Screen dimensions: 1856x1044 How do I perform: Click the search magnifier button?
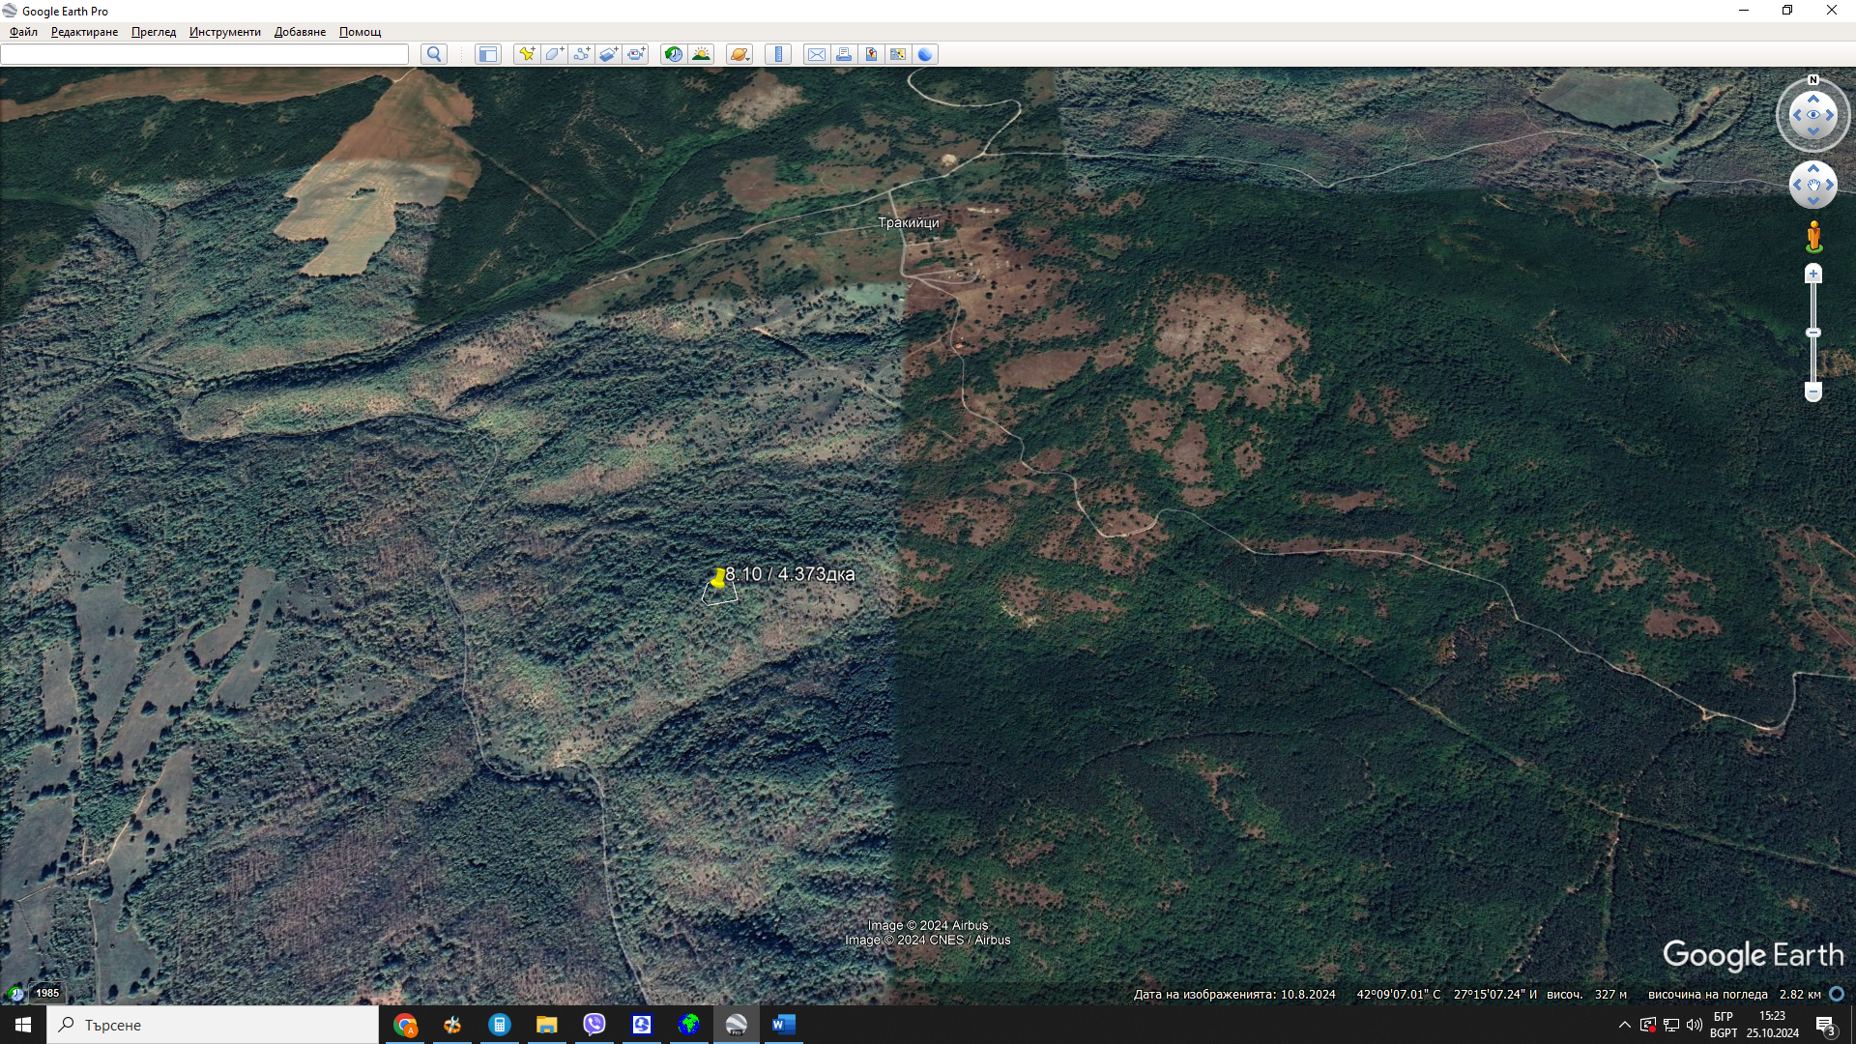click(x=434, y=54)
